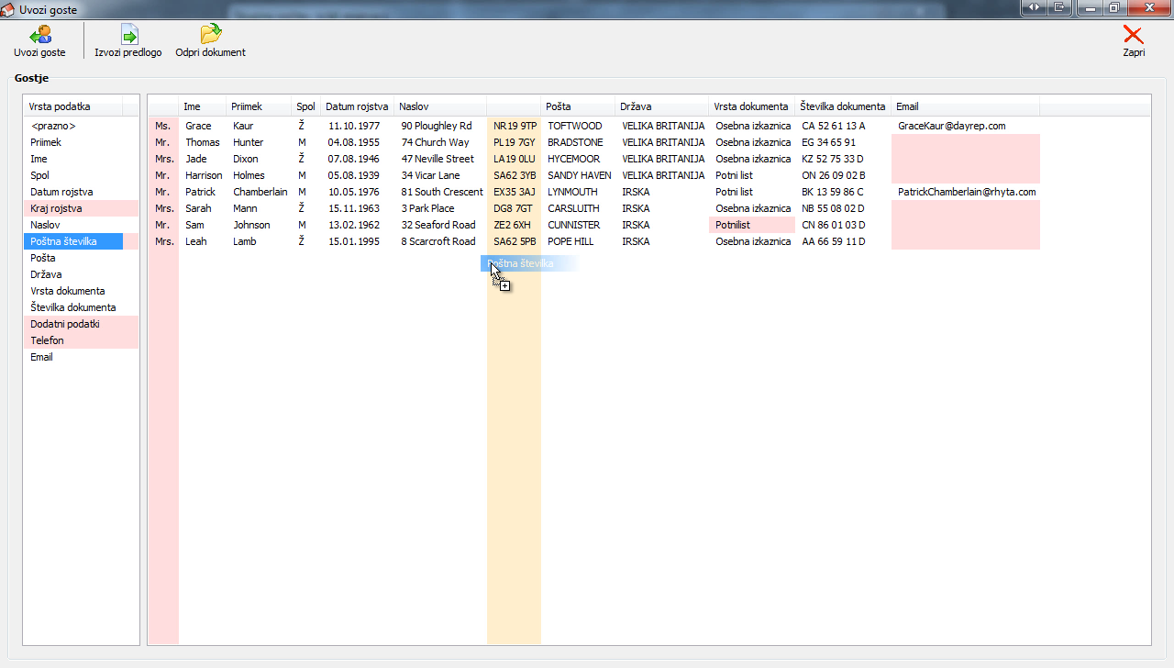The image size is (1174, 668).
Task: Select postal code cell NR19 9TP
Action: 515,126
